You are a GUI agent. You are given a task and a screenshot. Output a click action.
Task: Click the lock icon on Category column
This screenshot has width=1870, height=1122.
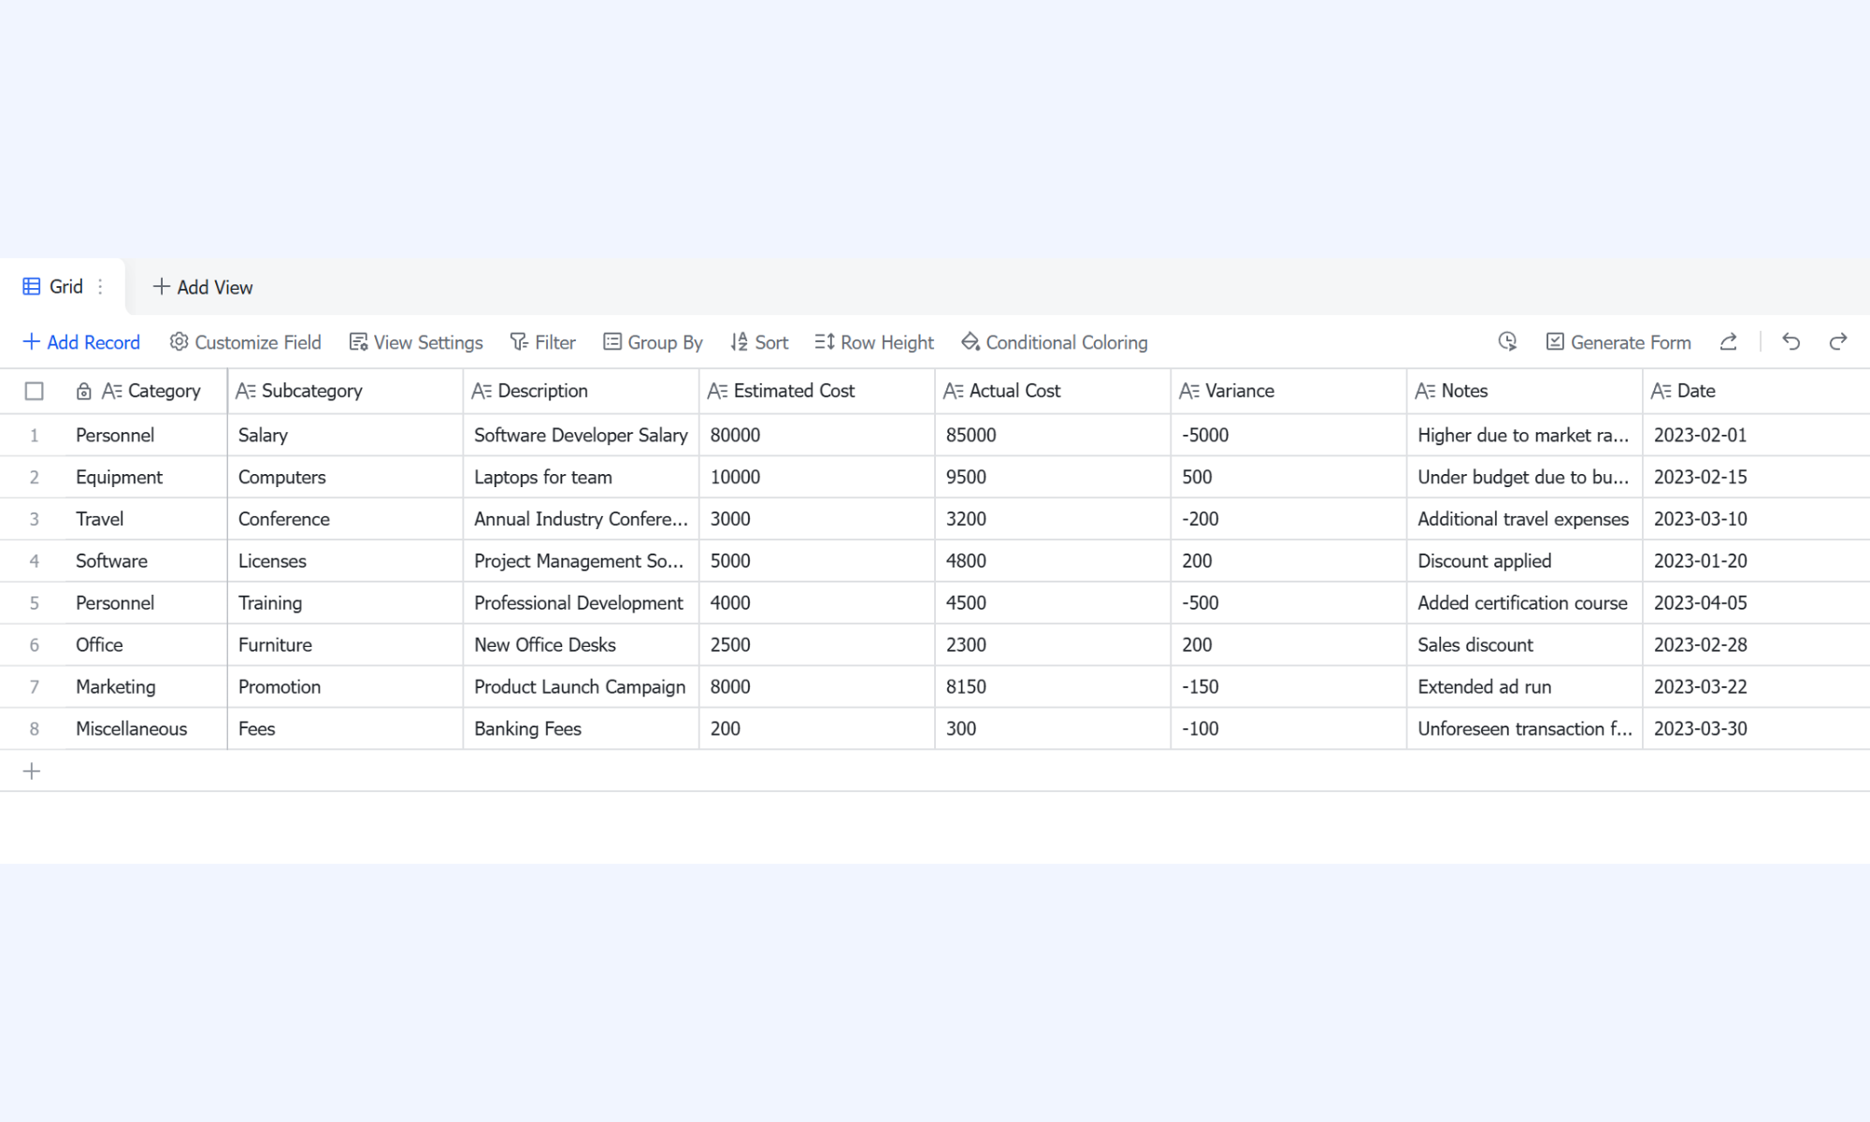tap(84, 391)
